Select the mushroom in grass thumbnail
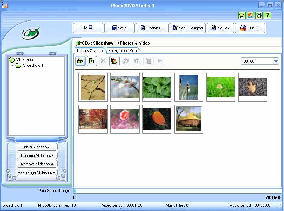The height and width of the screenshot is (211, 284). [x=221, y=87]
